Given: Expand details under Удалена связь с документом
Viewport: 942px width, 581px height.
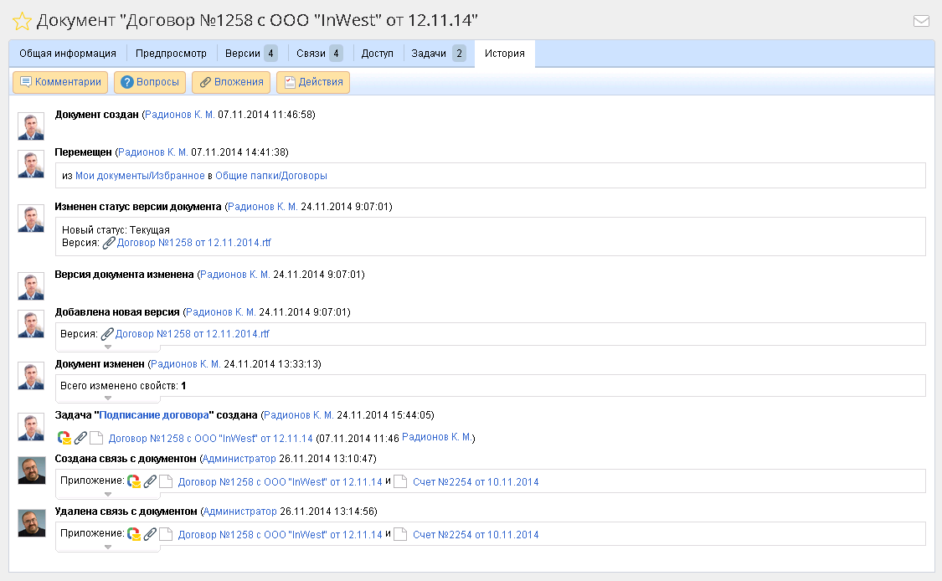Looking at the screenshot, I should tap(107, 548).
